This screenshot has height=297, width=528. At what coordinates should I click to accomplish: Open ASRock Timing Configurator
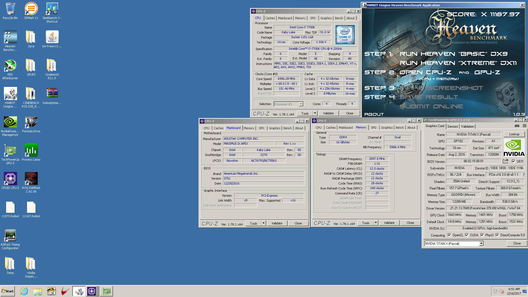(x=10, y=239)
